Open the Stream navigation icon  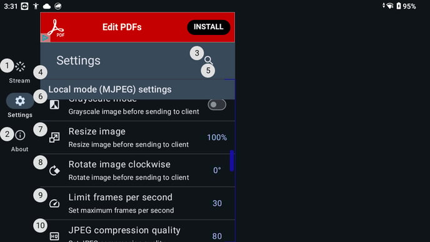coord(20,66)
